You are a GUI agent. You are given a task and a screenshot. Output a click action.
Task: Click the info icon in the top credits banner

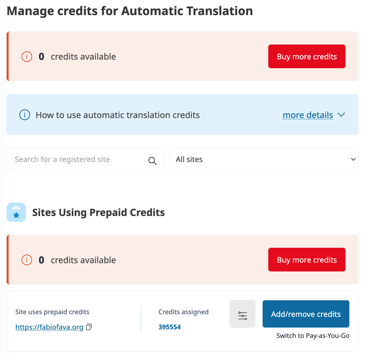27,56
